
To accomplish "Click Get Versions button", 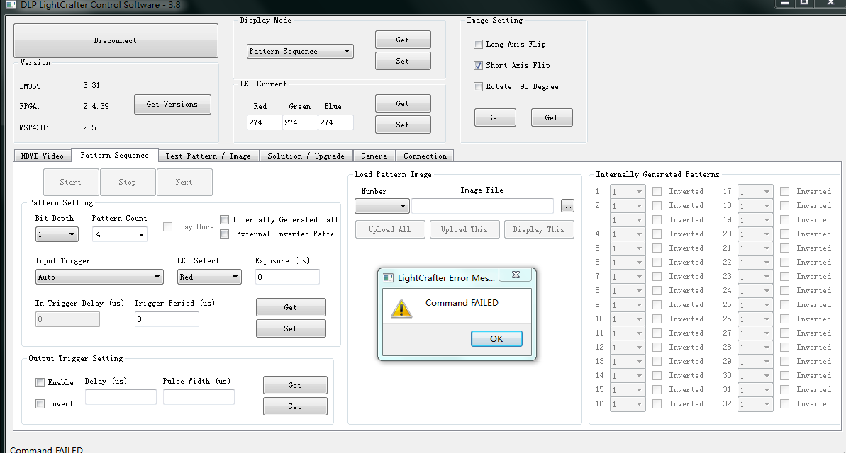I will click(172, 105).
